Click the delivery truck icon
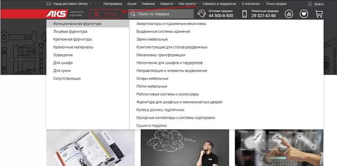This screenshot has width=337, height=166. pyautogui.click(x=49, y=4)
